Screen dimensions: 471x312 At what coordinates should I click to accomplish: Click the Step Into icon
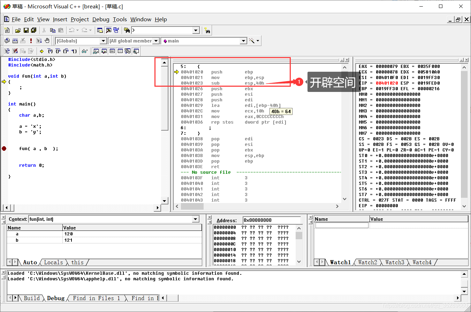[50, 51]
